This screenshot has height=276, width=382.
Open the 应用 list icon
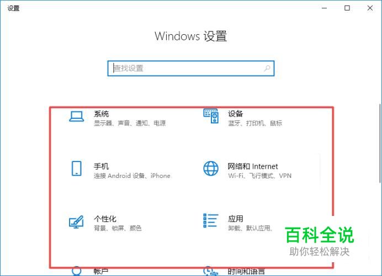[211, 220]
